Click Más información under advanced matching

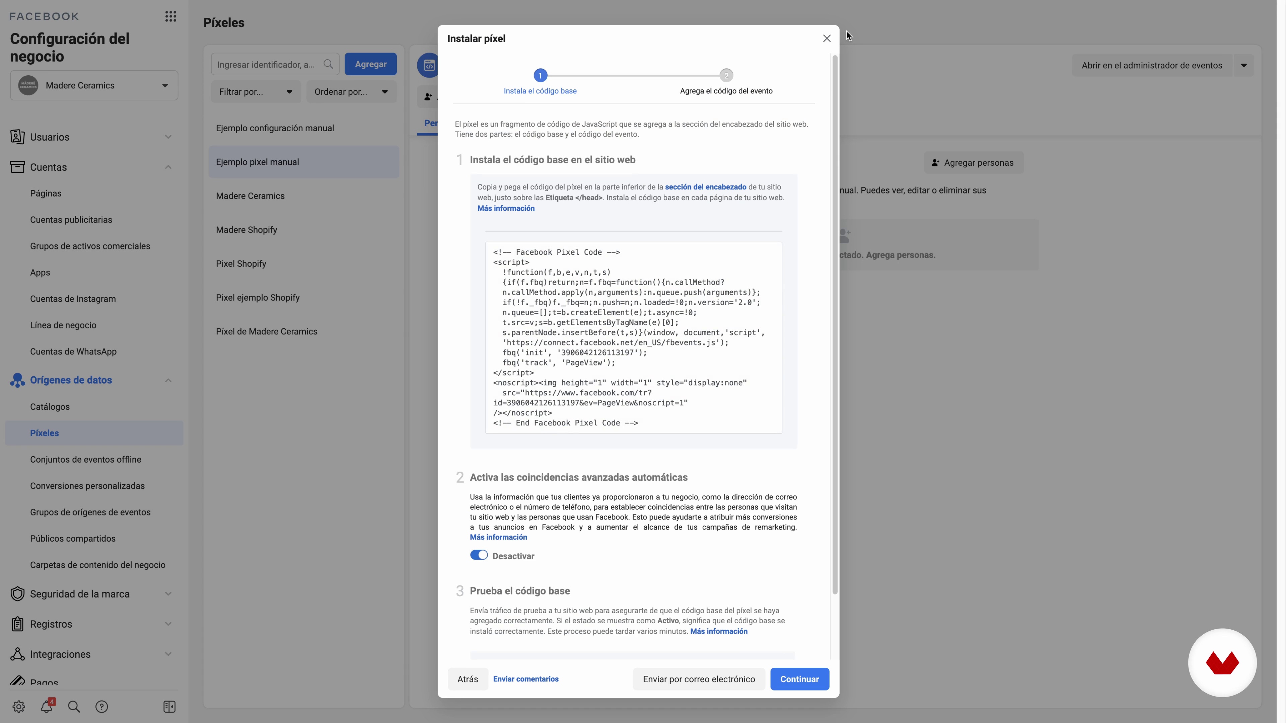498,537
